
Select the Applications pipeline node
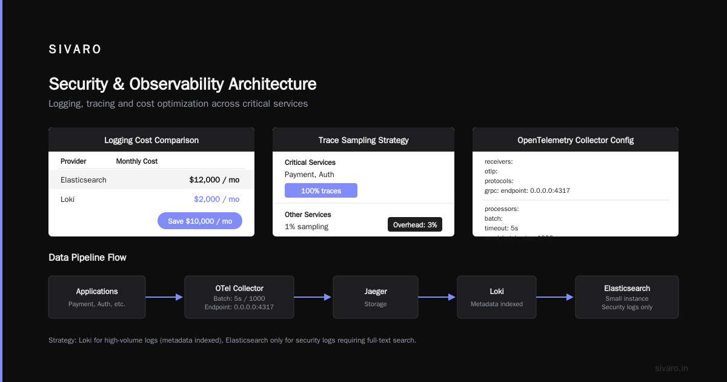coord(97,297)
